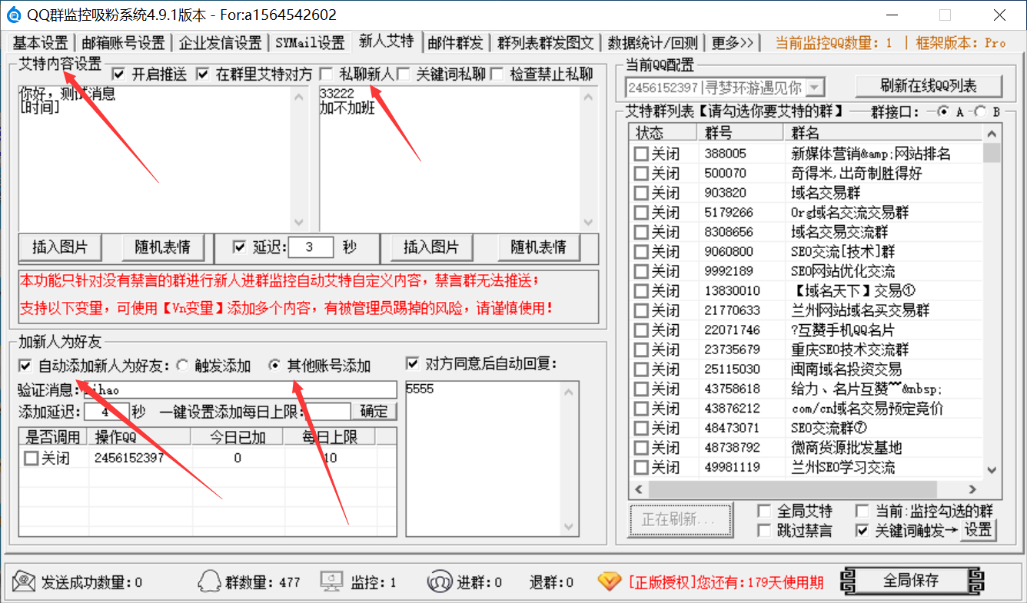Image resolution: width=1027 pixels, height=603 pixels.
Task: Click the monitor icon next to 监控
Action: click(332, 581)
